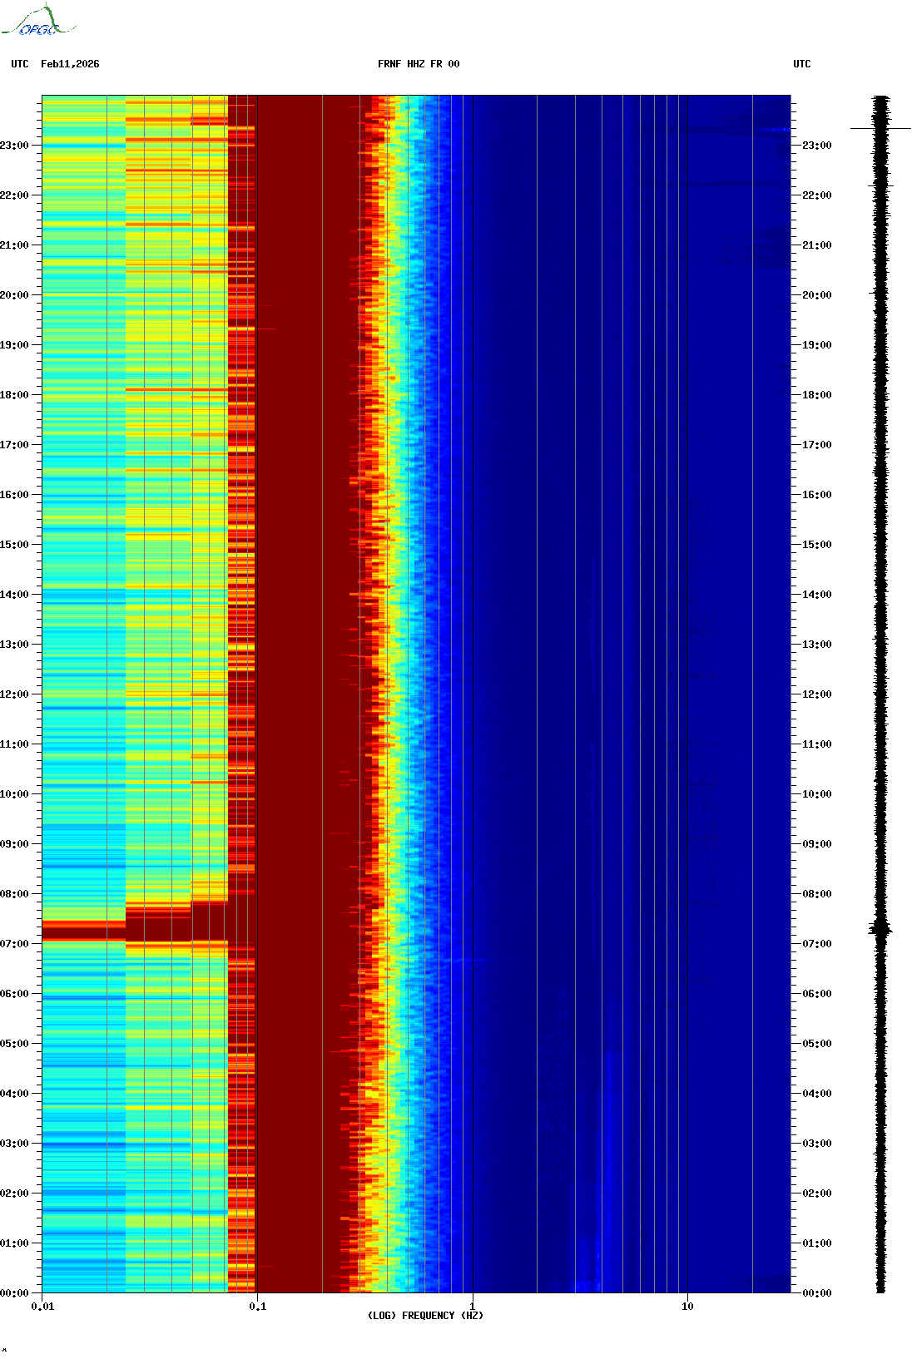Click the Feb11,2026 date label
The height and width of the screenshot is (1359, 917).
[x=70, y=64]
